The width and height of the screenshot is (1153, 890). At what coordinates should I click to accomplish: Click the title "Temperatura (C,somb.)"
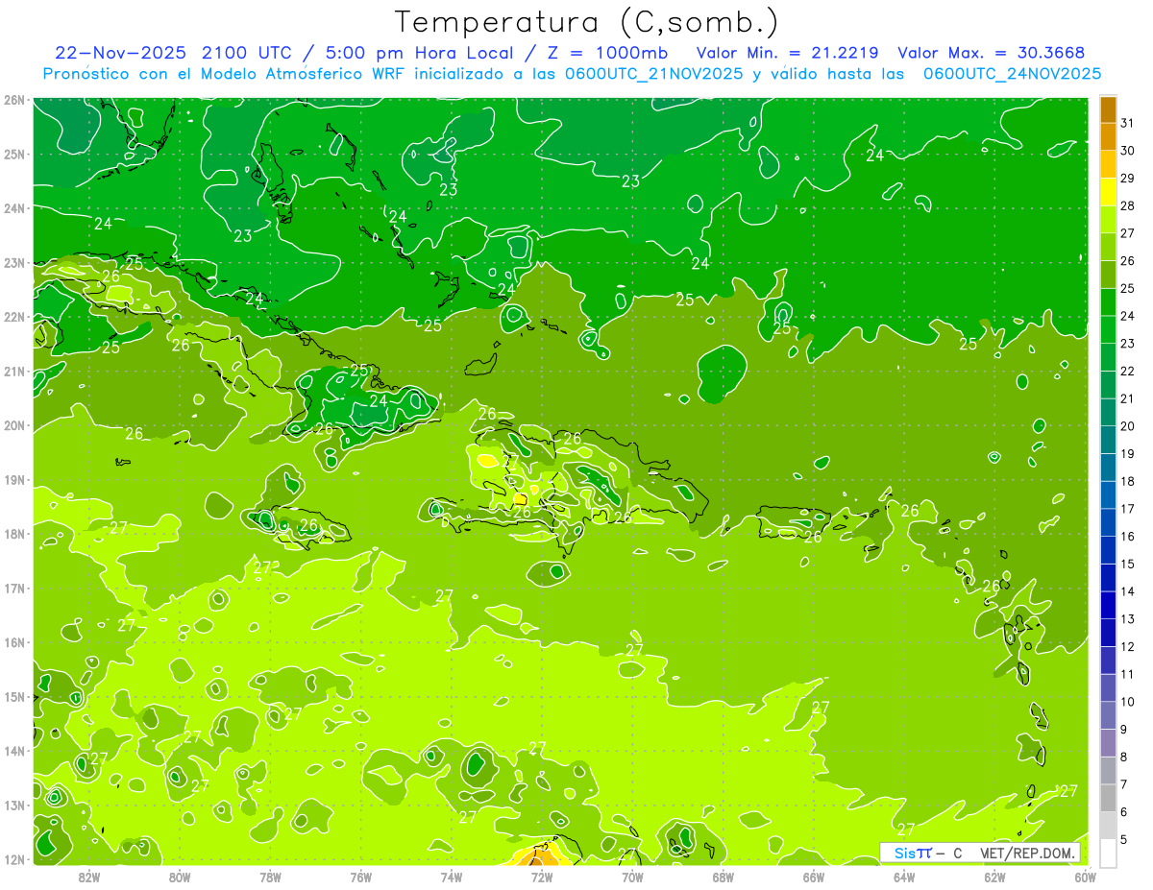[x=587, y=22]
